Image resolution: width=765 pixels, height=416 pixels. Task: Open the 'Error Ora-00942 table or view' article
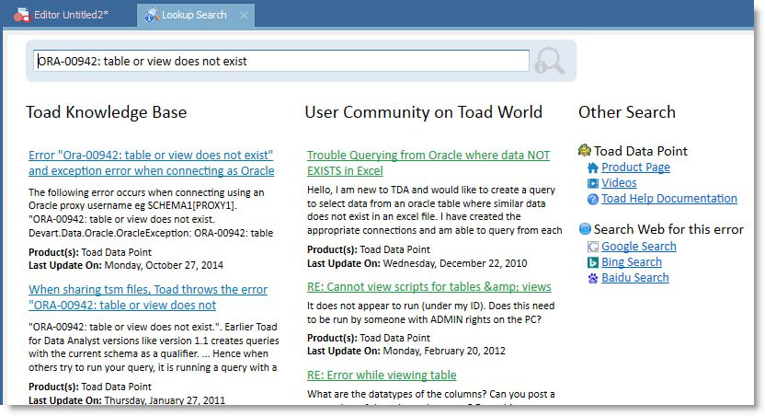pyautogui.click(x=151, y=163)
